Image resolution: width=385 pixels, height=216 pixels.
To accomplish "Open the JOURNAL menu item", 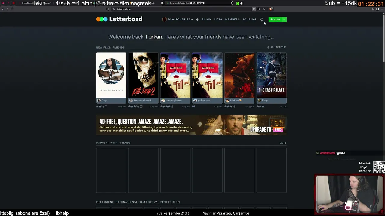I will [250, 19].
